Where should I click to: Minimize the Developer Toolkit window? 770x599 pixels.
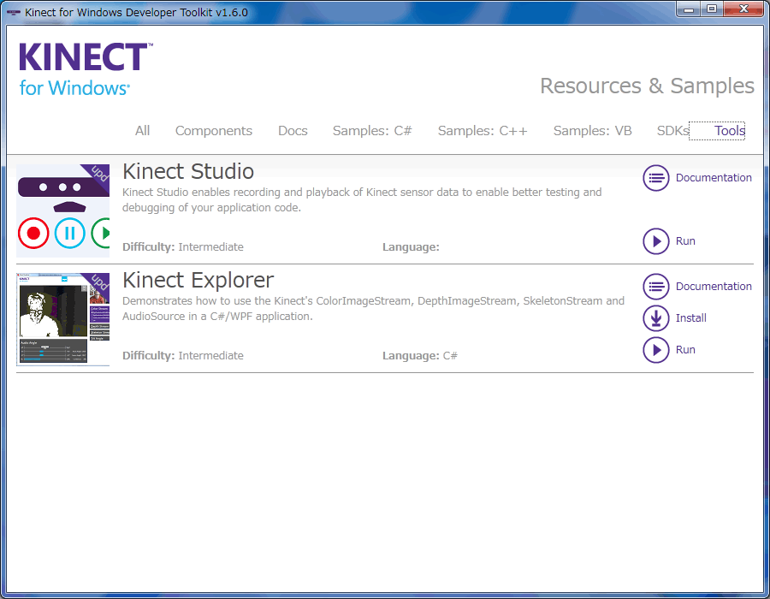(689, 9)
